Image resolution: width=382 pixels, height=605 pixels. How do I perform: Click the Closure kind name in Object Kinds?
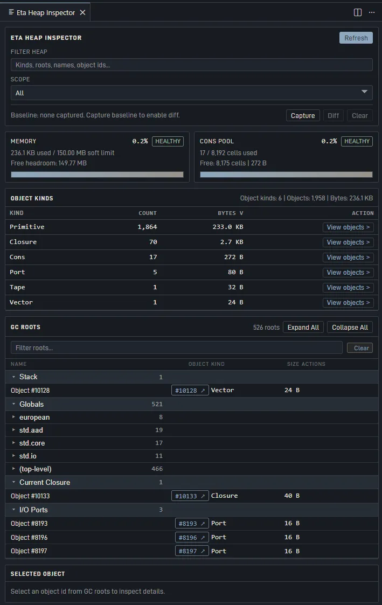coord(23,242)
